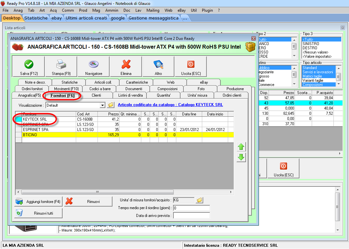The width and height of the screenshot is (349, 249).
Task: Click the Data di arrivo prevista field
Action: (x=192, y=215)
